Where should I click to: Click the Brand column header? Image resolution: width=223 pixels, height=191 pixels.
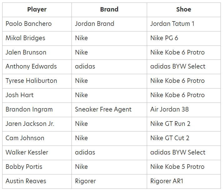109,10
